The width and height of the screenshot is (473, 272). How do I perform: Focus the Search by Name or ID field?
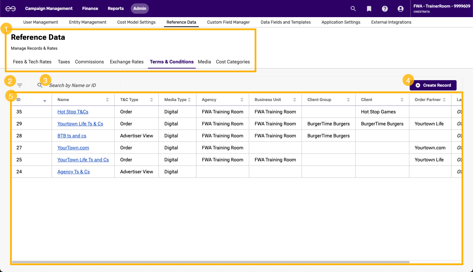coord(82,85)
